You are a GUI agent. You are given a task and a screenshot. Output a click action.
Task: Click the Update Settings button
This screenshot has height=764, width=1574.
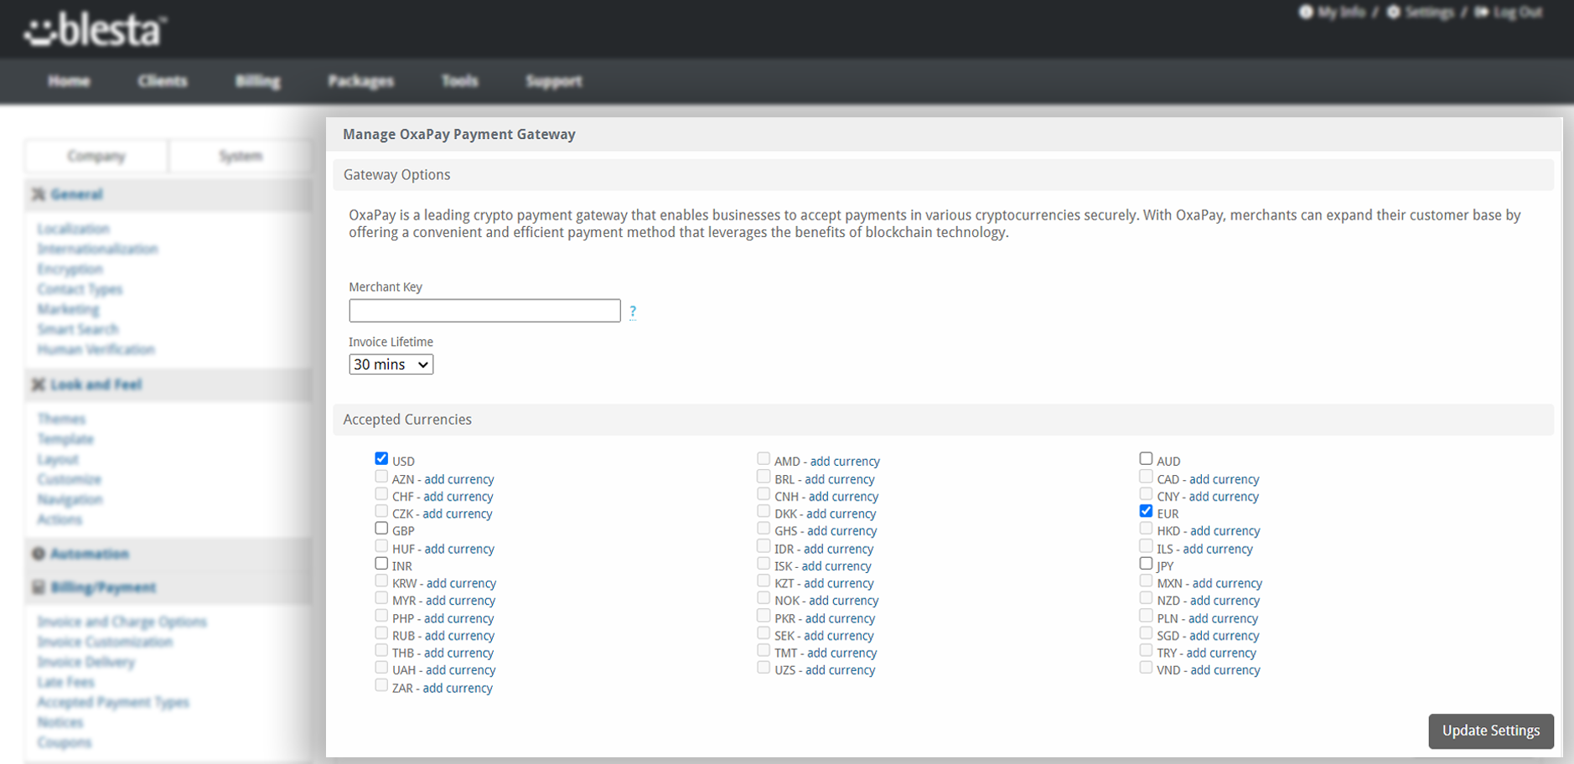[1490, 730]
